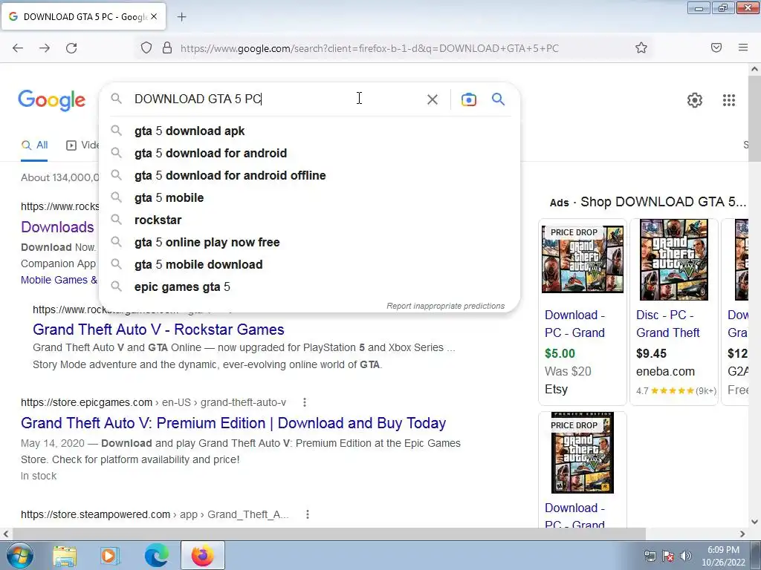This screenshot has width=761, height=570.
Task: Open Firefox application menu hamburger icon
Action: [x=743, y=47]
